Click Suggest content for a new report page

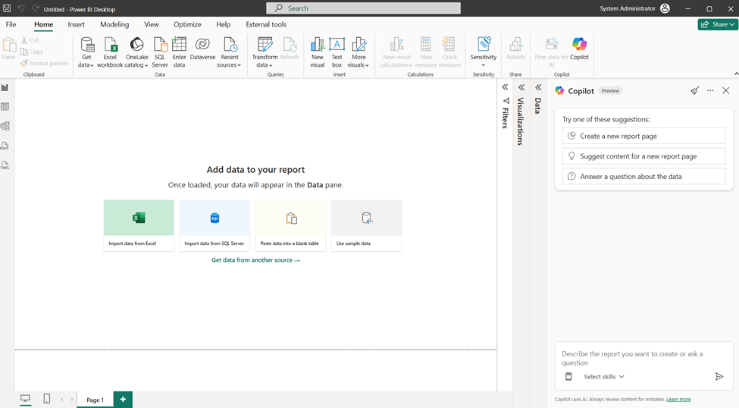643,156
